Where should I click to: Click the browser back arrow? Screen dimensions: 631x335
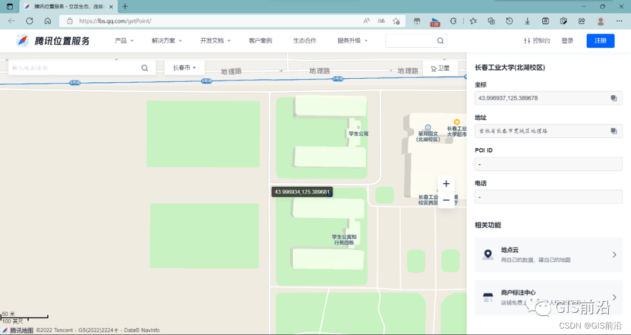[11, 21]
